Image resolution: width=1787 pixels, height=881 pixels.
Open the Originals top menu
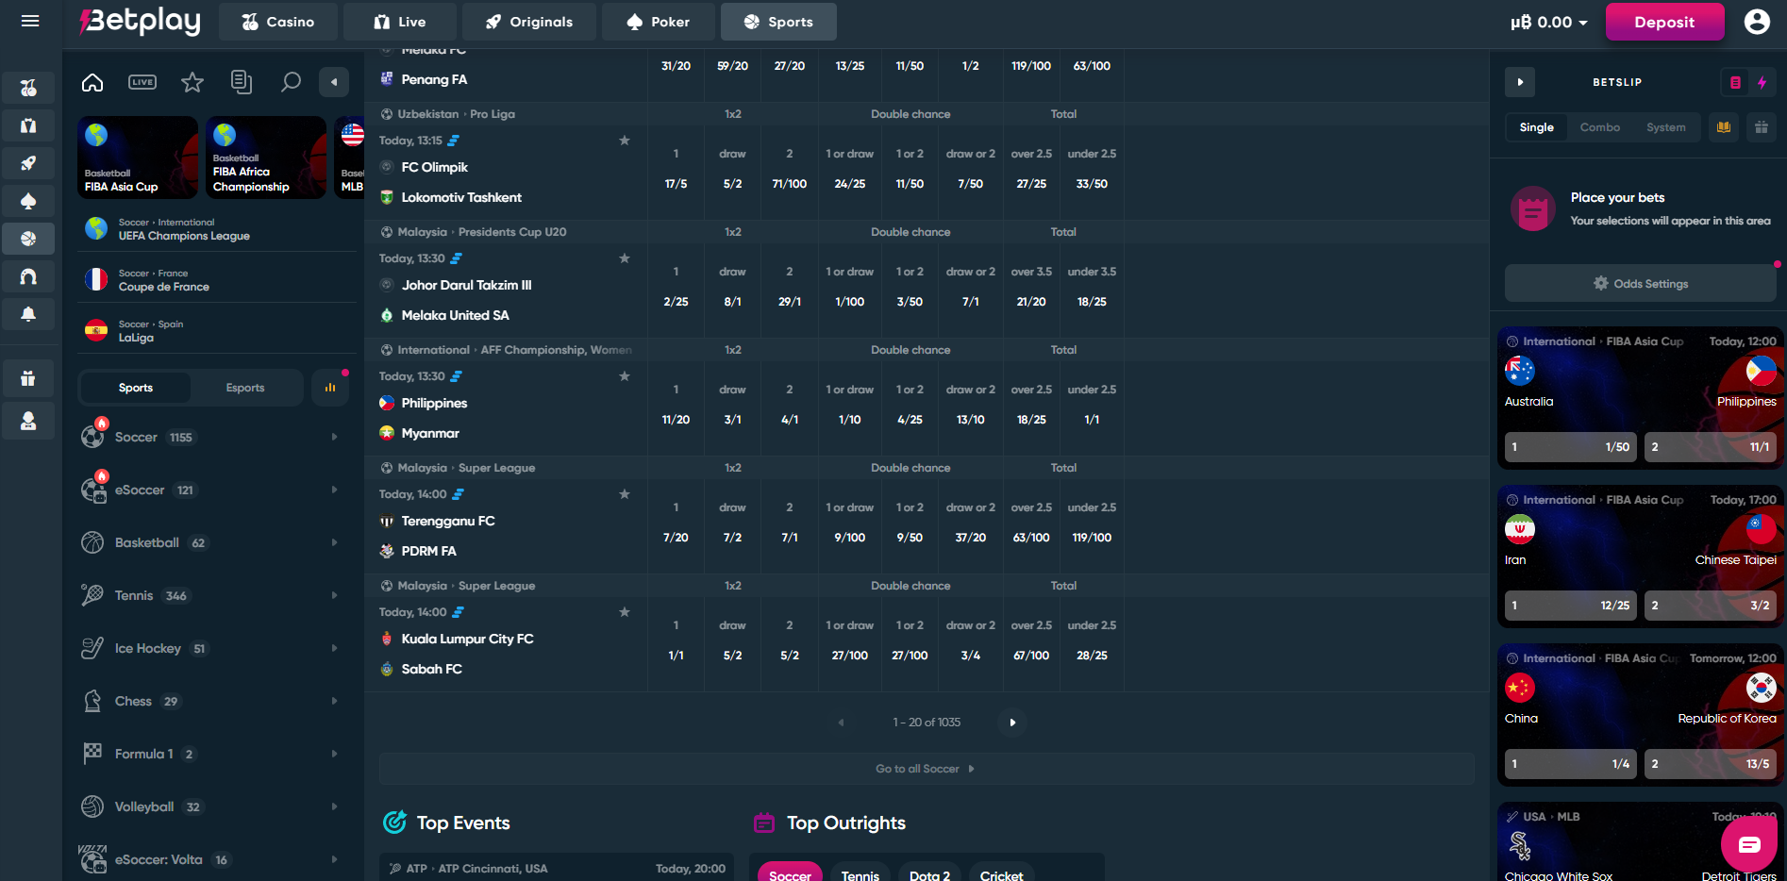point(529,22)
